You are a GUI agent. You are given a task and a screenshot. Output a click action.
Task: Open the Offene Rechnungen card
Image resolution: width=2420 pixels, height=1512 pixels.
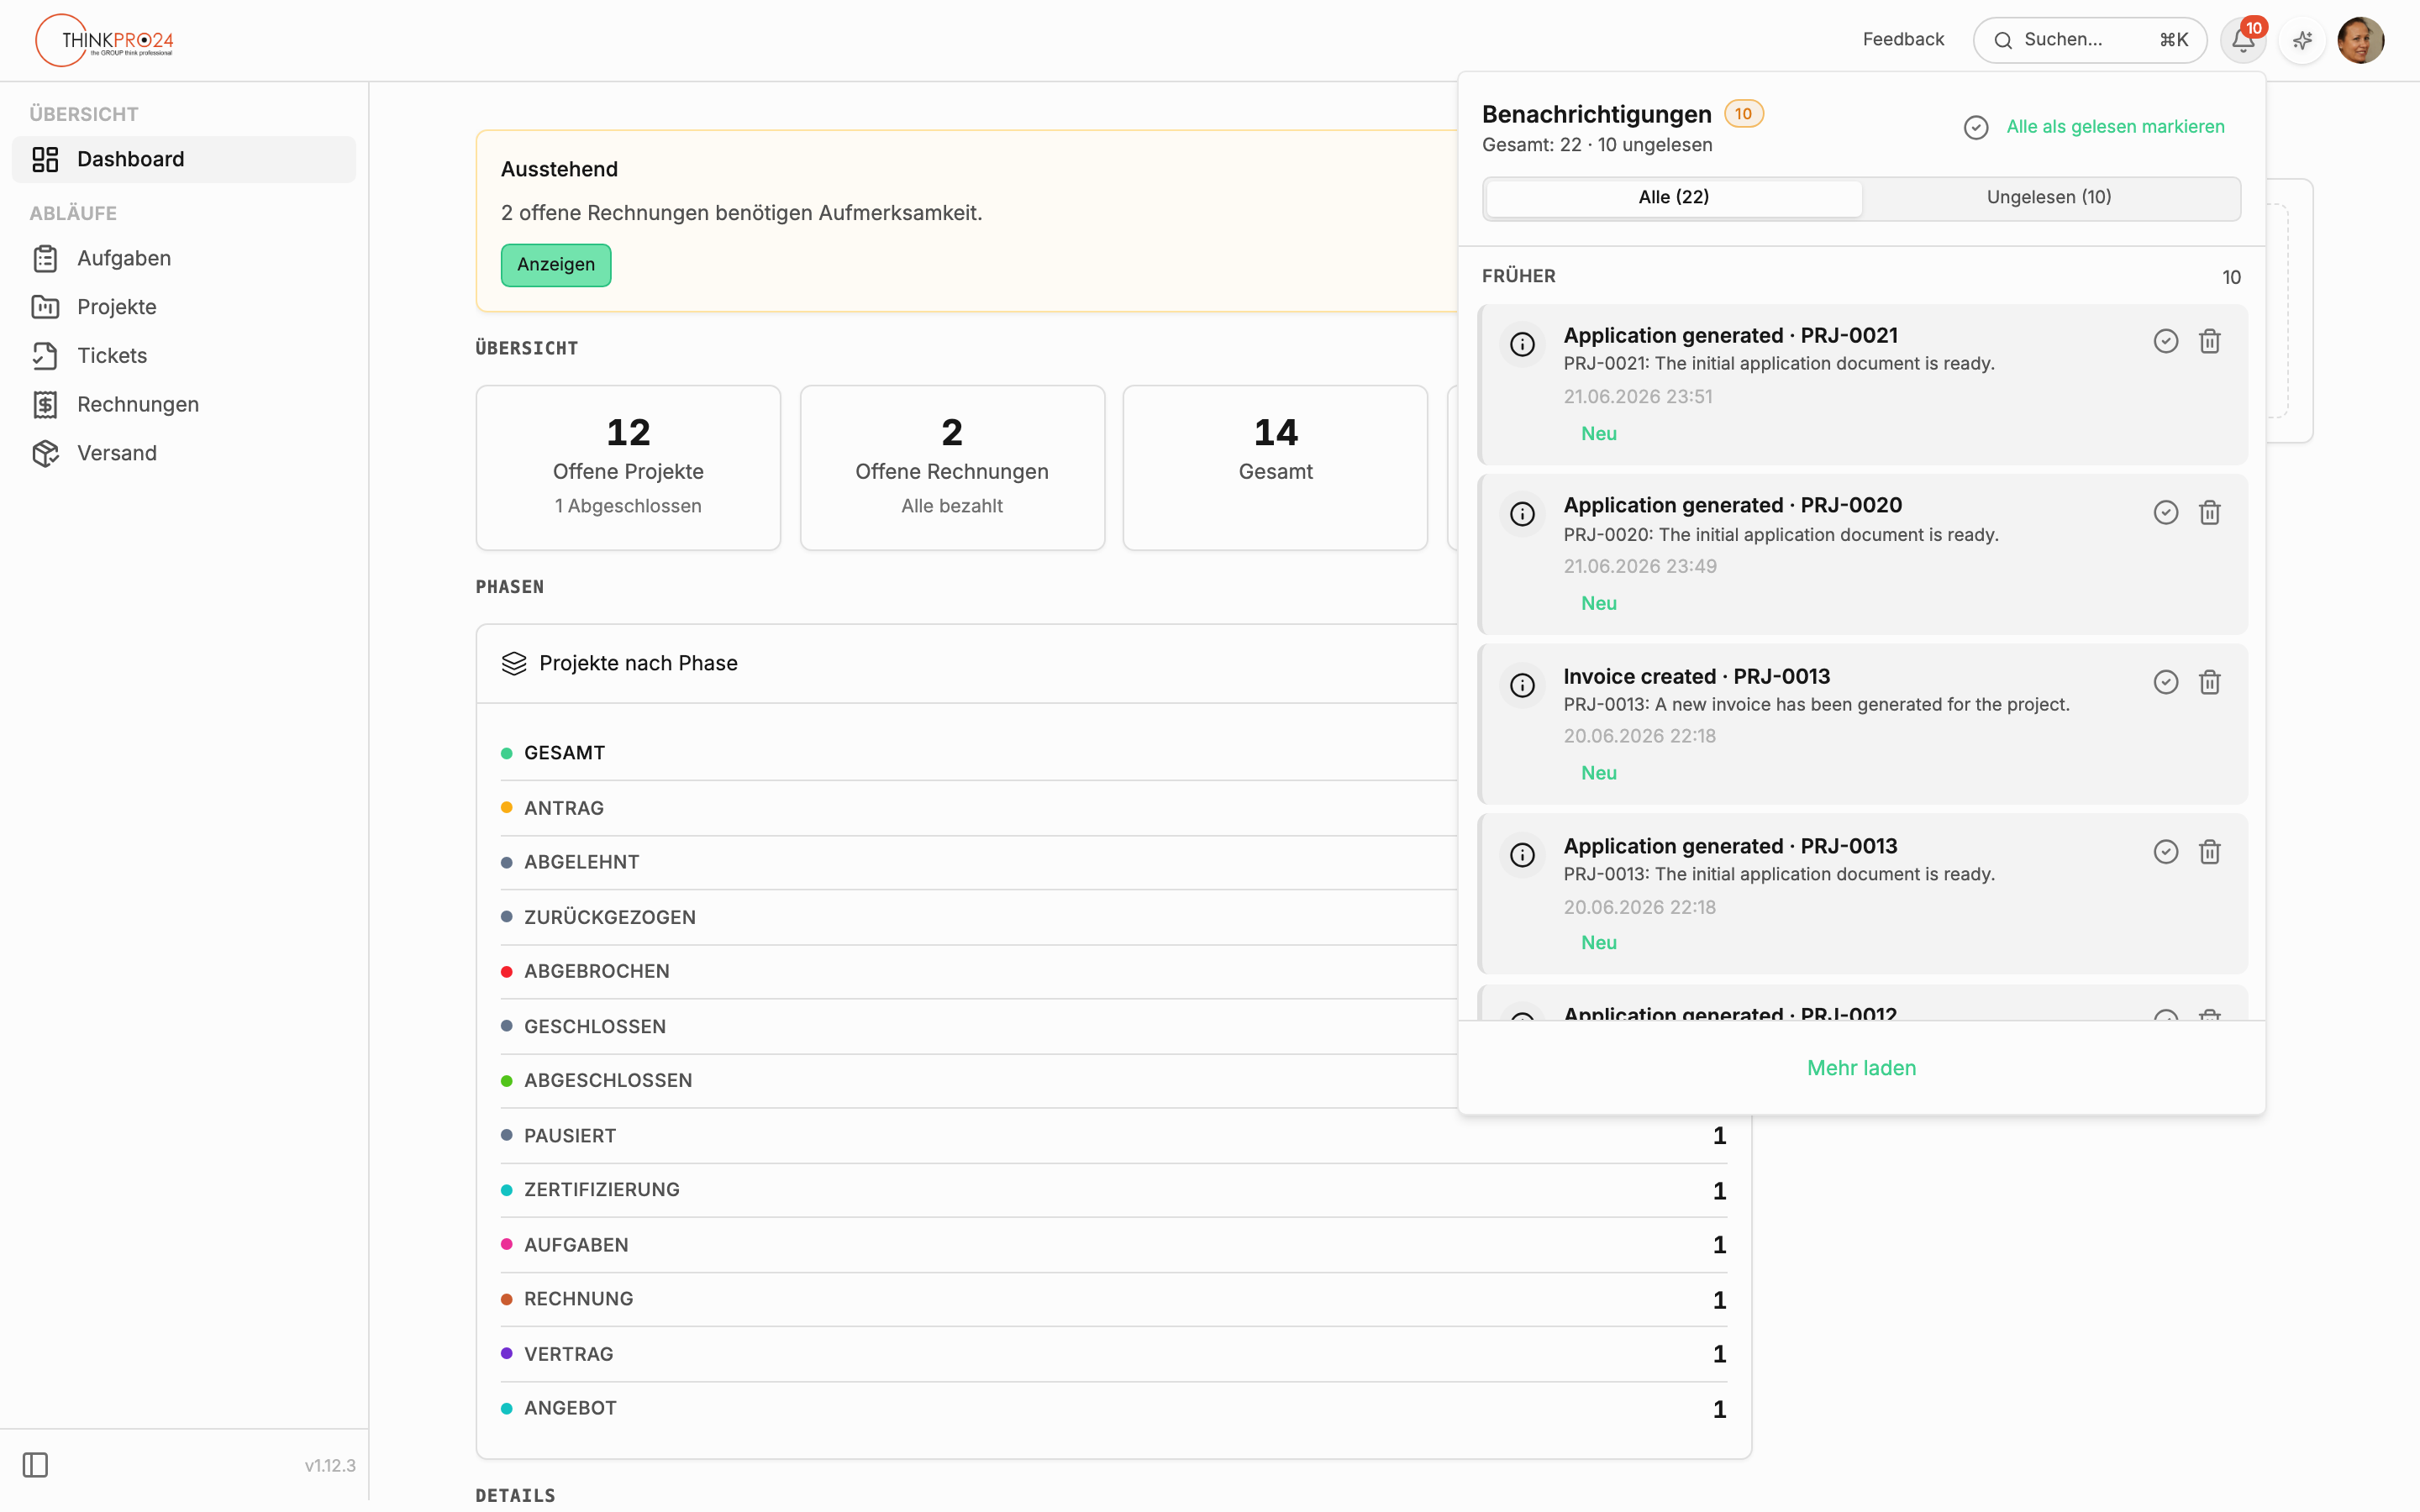(952, 468)
